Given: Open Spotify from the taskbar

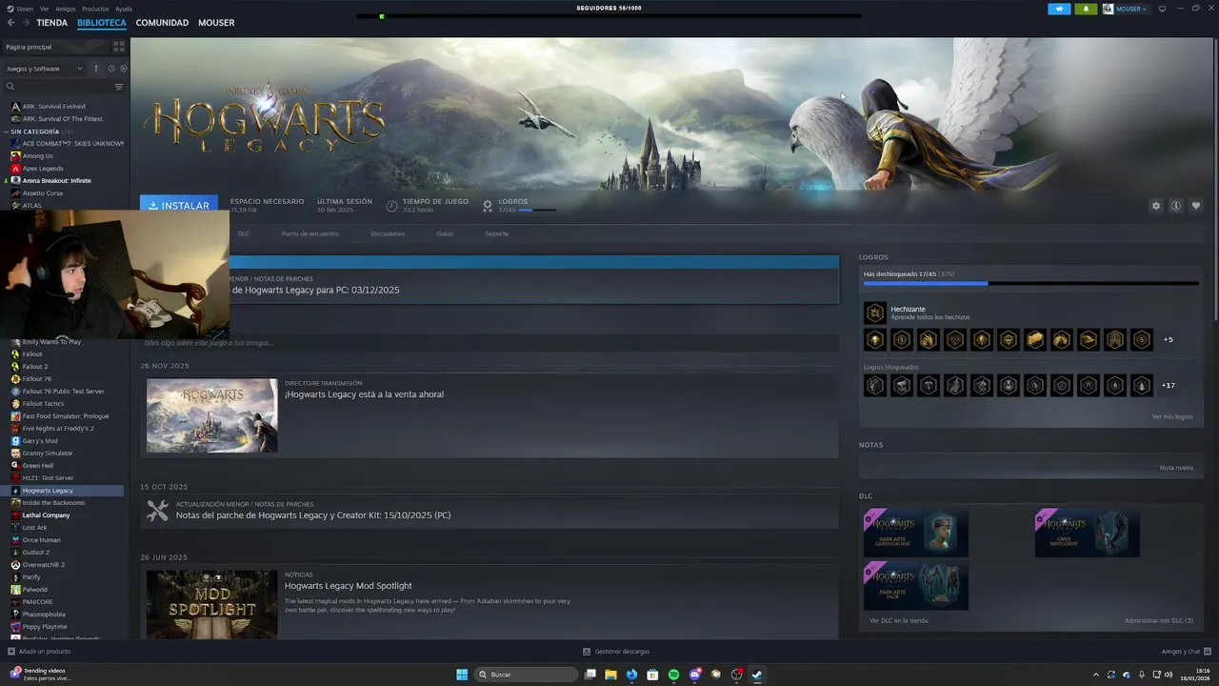Looking at the screenshot, I should point(673,675).
